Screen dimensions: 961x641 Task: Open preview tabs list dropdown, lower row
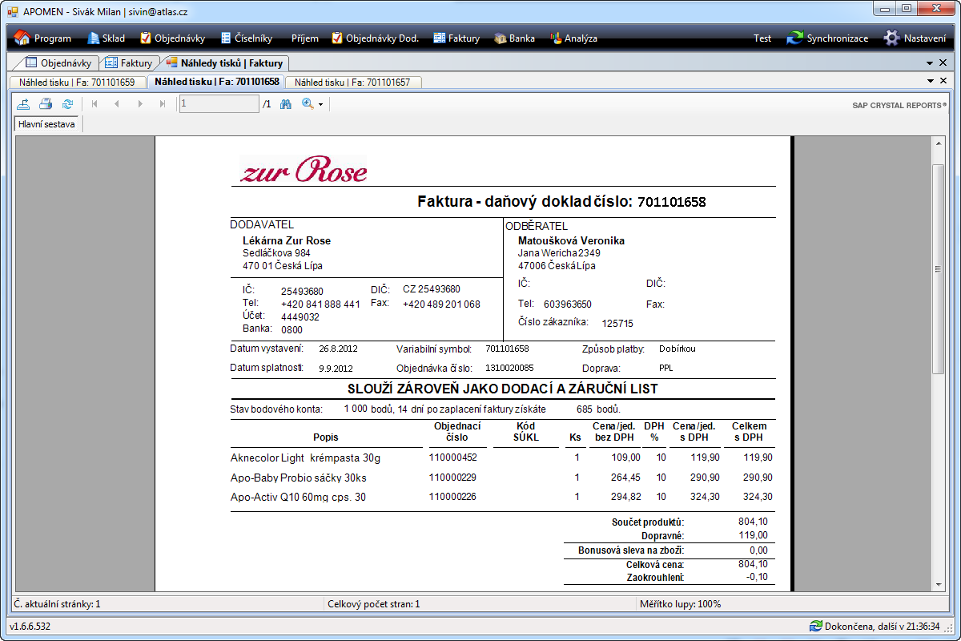931,81
